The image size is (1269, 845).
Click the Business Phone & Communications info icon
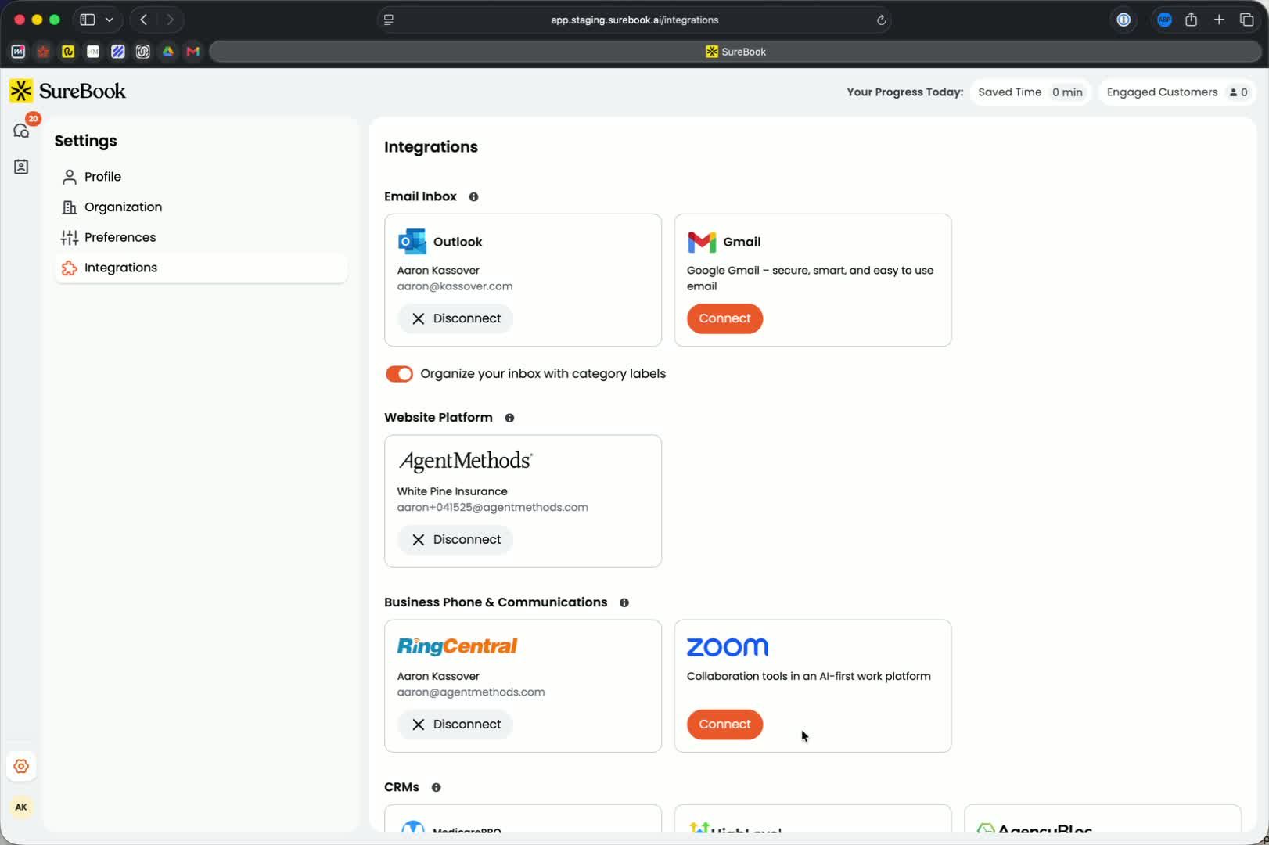(x=624, y=602)
